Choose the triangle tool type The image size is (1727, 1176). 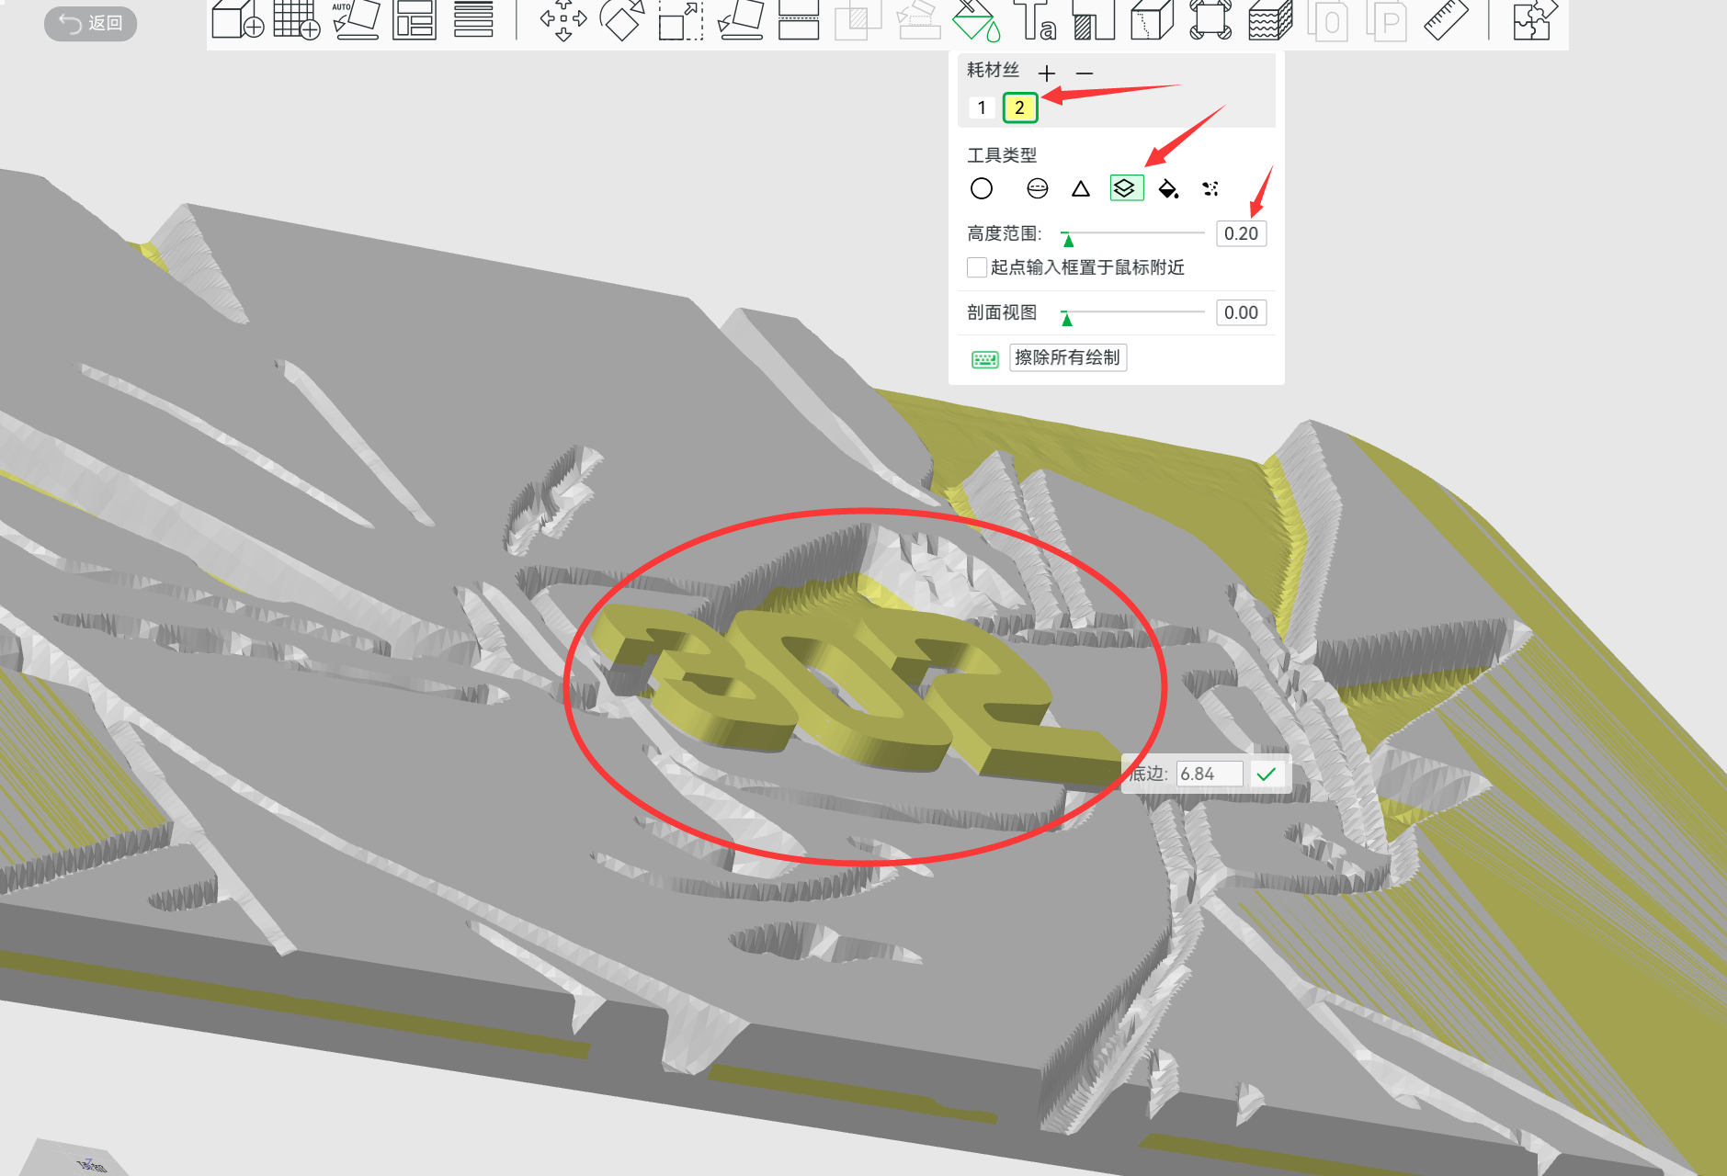pyautogui.click(x=1081, y=188)
